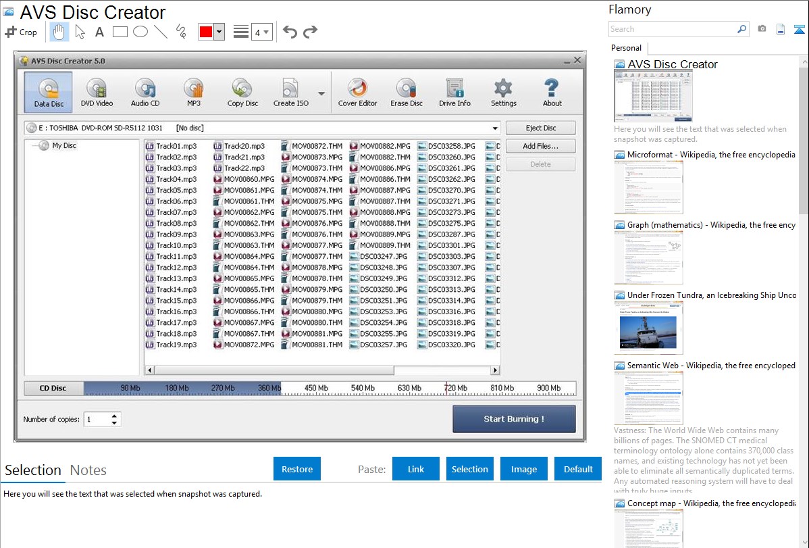
Task: Choose the text annotation tool
Action: click(x=99, y=32)
